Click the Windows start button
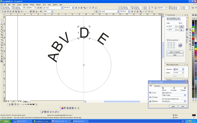 6,121
